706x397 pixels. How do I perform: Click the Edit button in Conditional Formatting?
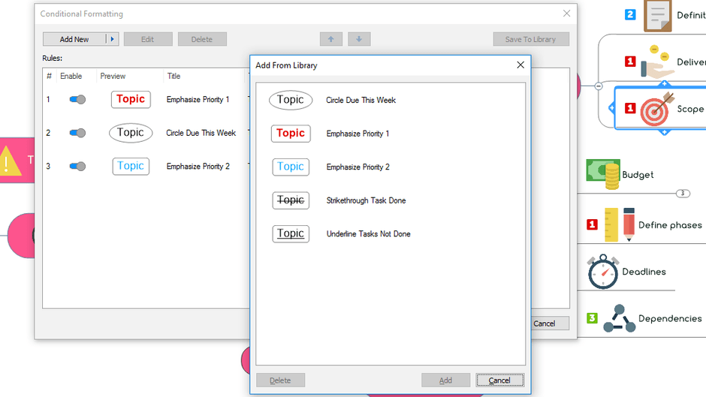(x=148, y=39)
